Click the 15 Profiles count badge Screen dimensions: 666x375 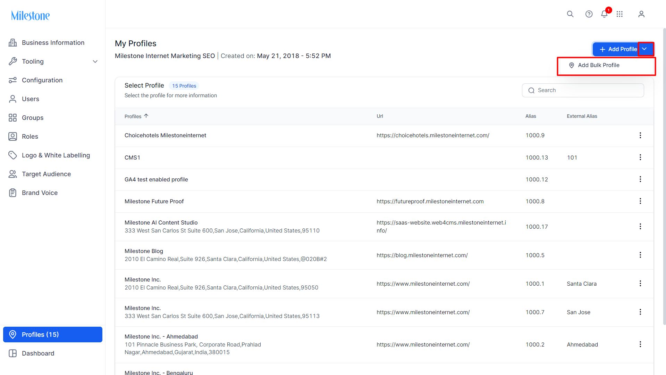pos(184,86)
